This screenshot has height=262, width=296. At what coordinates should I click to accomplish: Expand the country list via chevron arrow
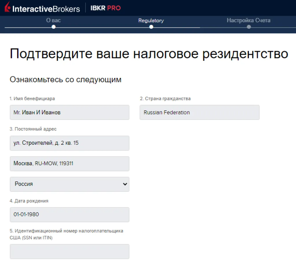[x=125, y=184]
